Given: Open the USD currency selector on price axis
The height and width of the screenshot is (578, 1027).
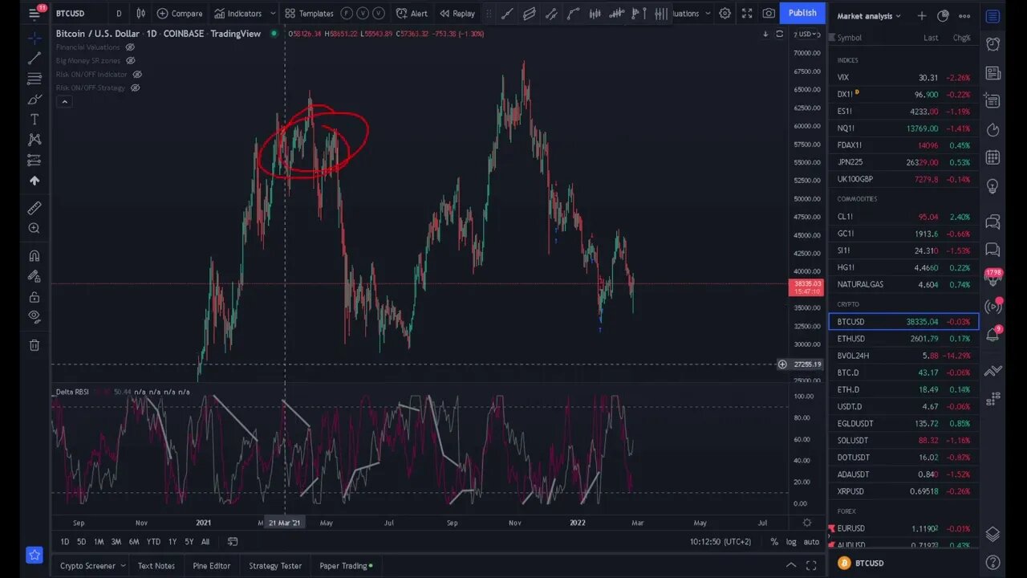Looking at the screenshot, I should (x=807, y=35).
